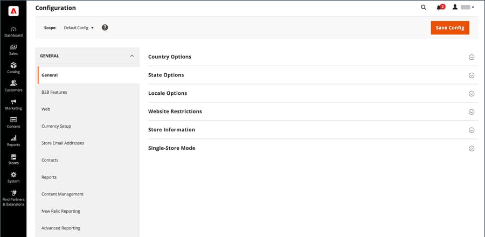Screen dimensions: 485x237
Task: Open the Reports bar chart icon
Action: click(x=13, y=138)
